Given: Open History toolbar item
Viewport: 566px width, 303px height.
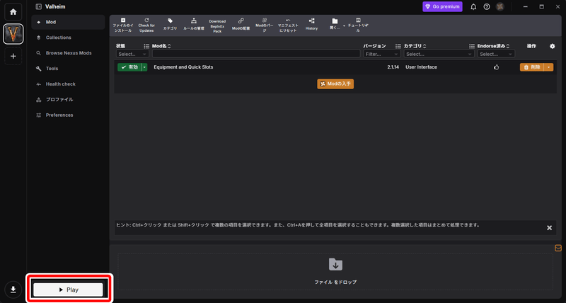Looking at the screenshot, I should coord(311,25).
